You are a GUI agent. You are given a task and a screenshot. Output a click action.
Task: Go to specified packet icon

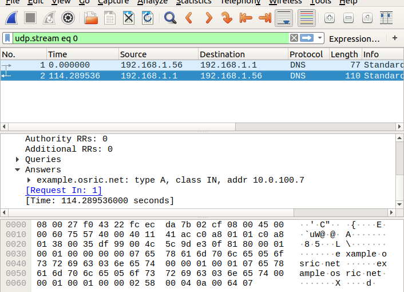click(227, 18)
